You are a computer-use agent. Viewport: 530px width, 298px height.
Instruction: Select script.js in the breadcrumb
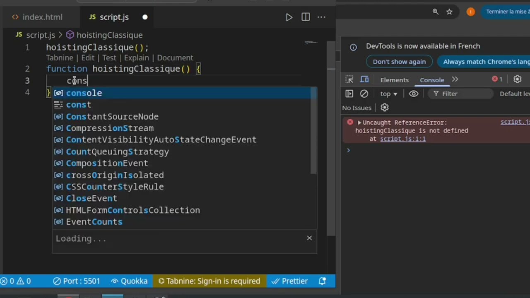pyautogui.click(x=40, y=35)
